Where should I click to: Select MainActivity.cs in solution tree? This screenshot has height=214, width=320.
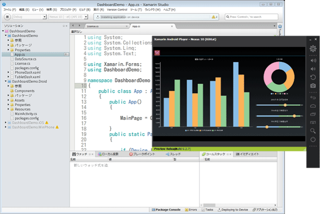[x=26, y=114]
